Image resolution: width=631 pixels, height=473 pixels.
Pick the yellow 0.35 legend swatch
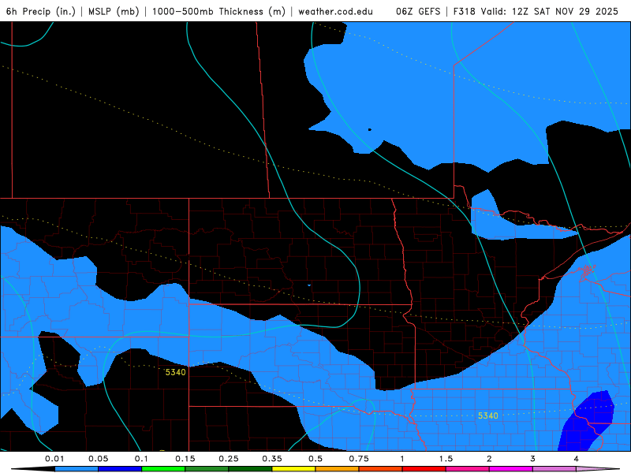(293, 469)
